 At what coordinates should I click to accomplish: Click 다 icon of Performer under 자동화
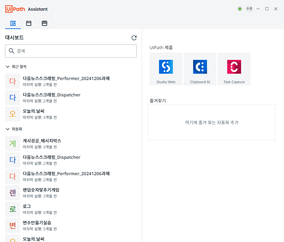pos(13,176)
